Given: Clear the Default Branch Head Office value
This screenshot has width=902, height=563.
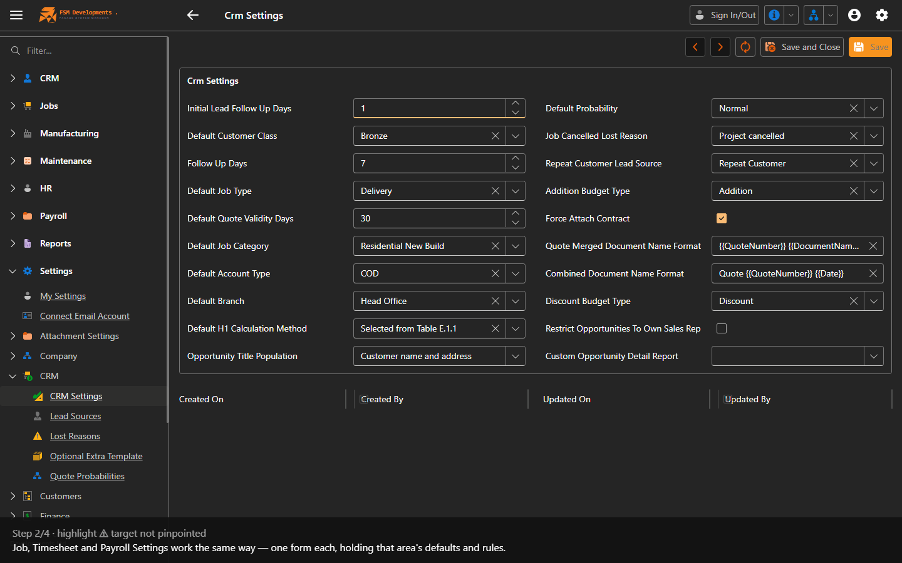Looking at the screenshot, I should tap(495, 301).
